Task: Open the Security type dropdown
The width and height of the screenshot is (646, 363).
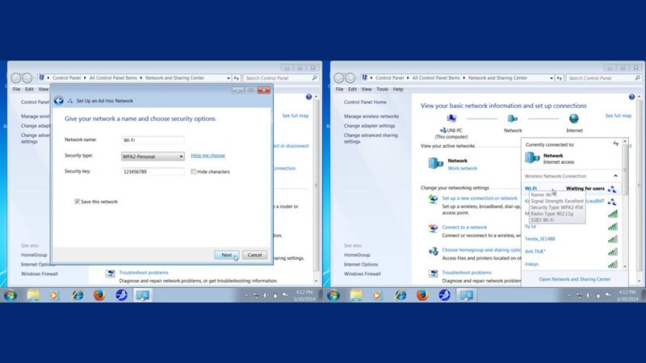Action: point(153,156)
